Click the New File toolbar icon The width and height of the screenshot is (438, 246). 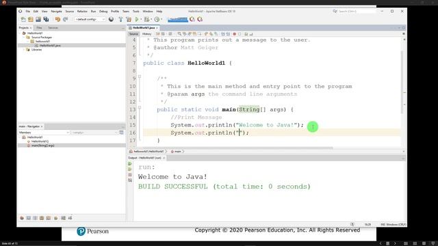click(x=23, y=19)
